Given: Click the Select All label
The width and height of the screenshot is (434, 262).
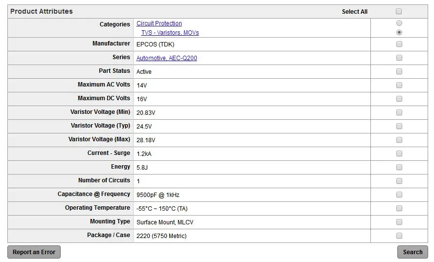Looking at the screenshot, I should [355, 12].
